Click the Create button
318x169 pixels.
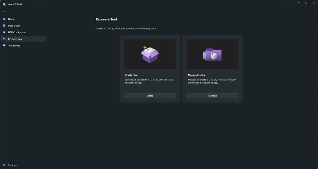pyautogui.click(x=150, y=96)
